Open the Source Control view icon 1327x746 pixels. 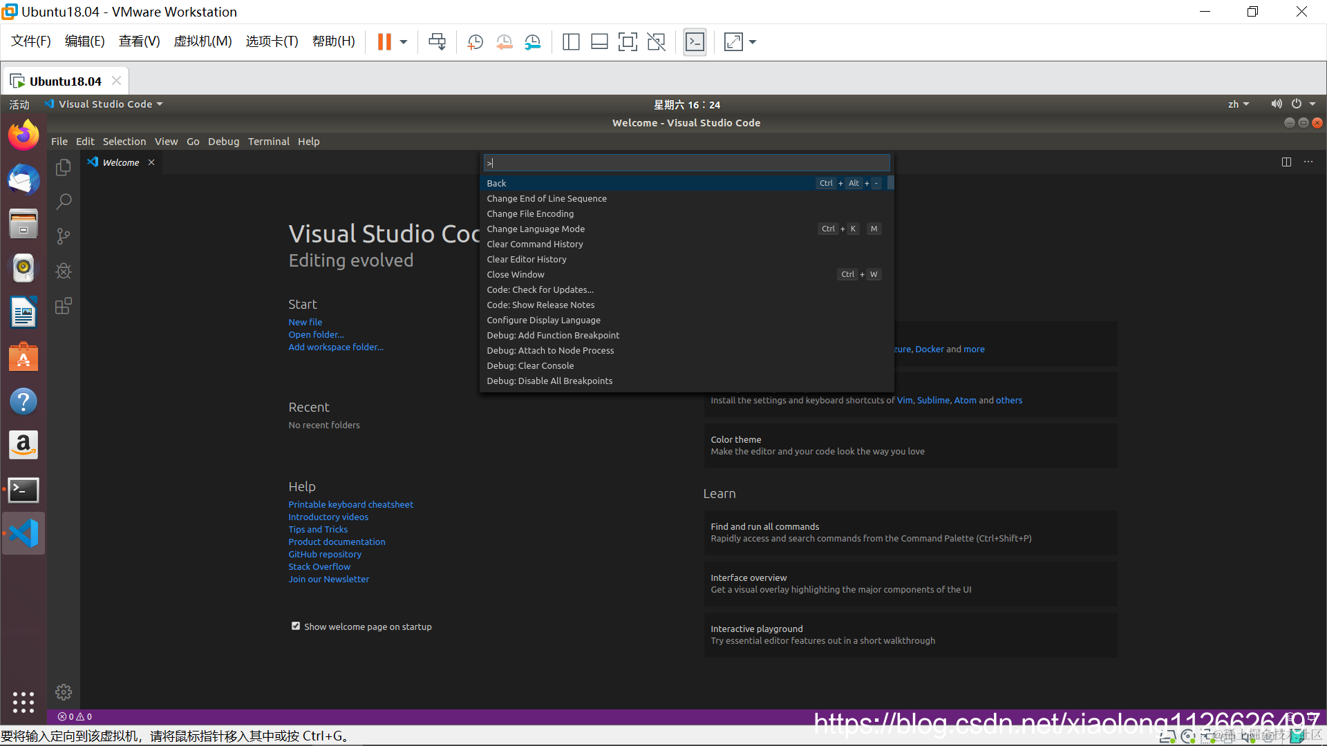[63, 236]
